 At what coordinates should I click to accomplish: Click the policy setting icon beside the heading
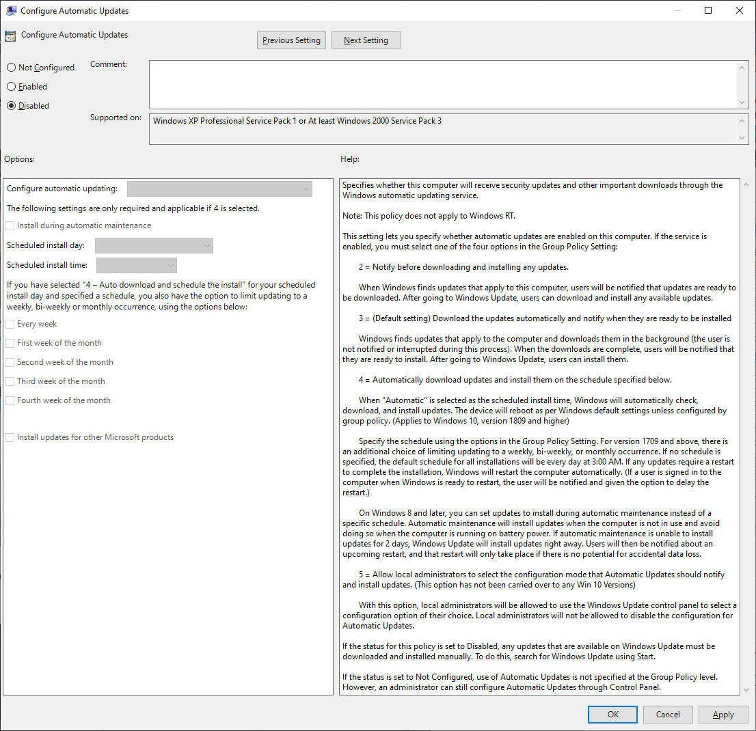(x=10, y=36)
